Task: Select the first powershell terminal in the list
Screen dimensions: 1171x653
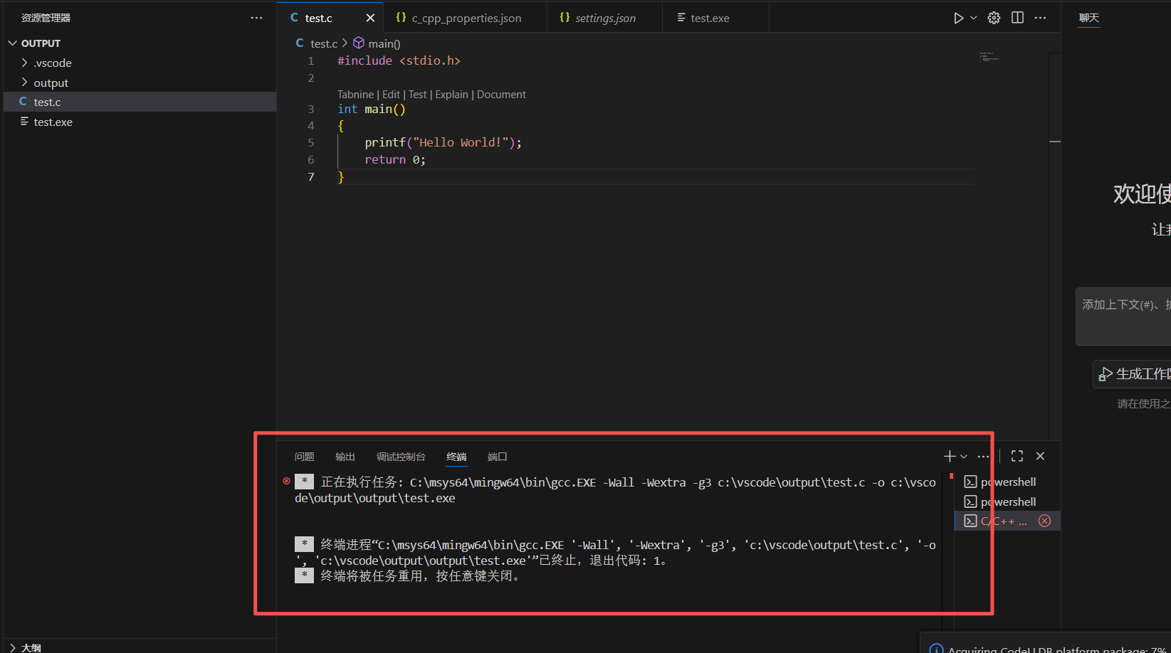Action: click(x=1006, y=482)
